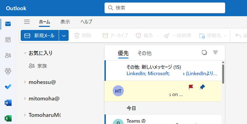The width and height of the screenshot is (247, 124).
Task: Unpin the HT message with pin icon
Action: click(x=202, y=87)
